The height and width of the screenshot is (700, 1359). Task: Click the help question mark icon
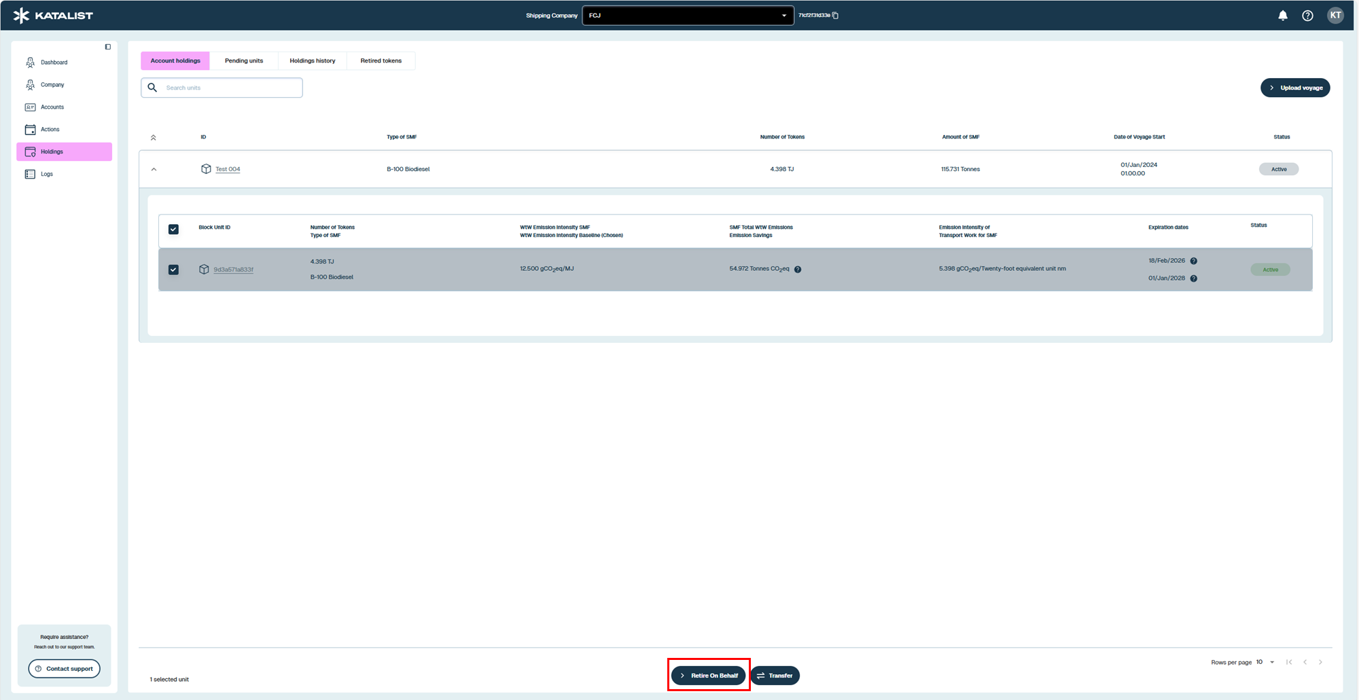(x=1307, y=16)
